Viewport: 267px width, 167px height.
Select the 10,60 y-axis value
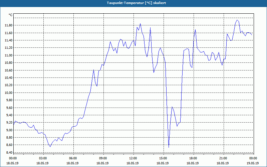tap(9, 70)
